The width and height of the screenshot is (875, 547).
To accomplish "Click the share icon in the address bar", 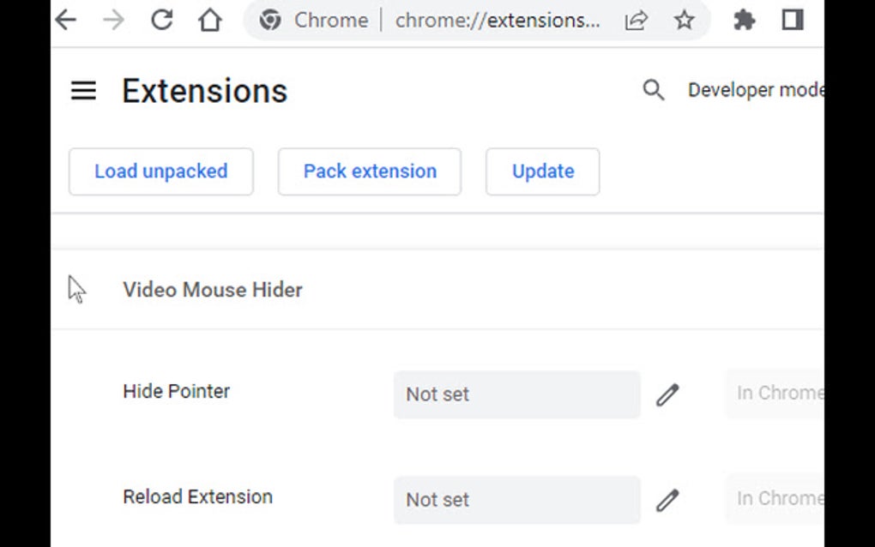I will click(x=636, y=20).
